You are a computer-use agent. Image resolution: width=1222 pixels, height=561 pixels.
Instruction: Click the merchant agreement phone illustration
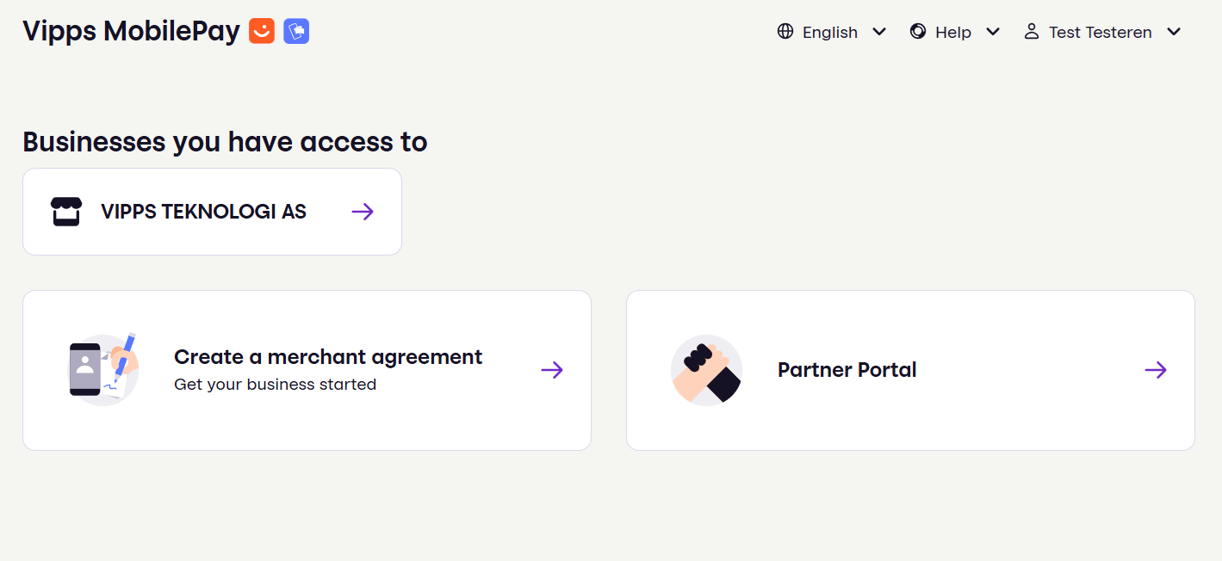coord(103,370)
